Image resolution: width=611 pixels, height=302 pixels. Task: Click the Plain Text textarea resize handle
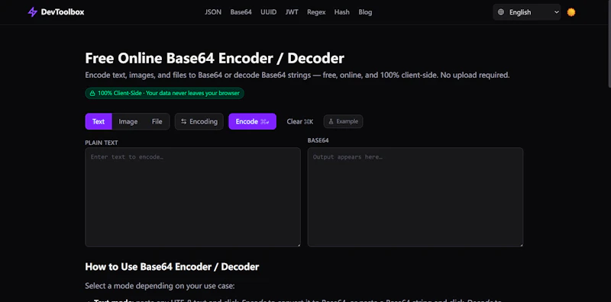299,245
